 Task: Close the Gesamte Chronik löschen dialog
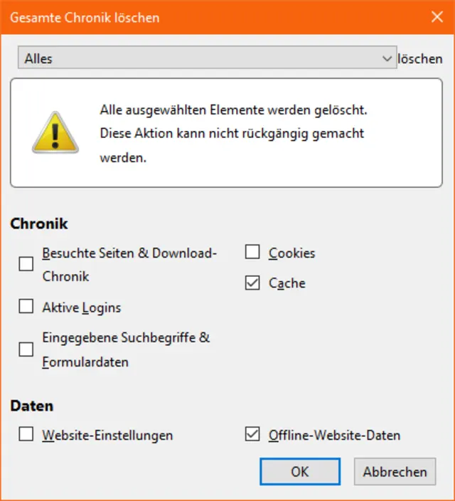(x=437, y=17)
